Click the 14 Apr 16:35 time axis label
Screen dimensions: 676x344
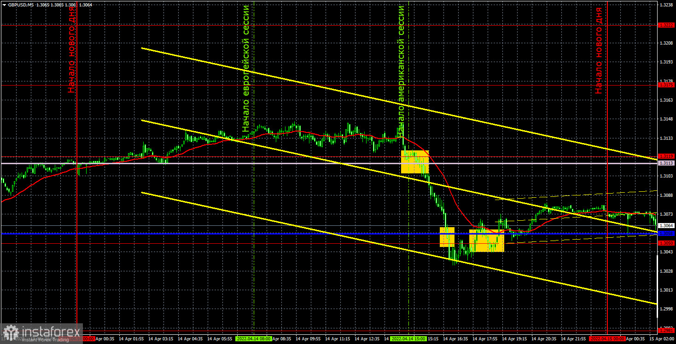click(x=456, y=338)
